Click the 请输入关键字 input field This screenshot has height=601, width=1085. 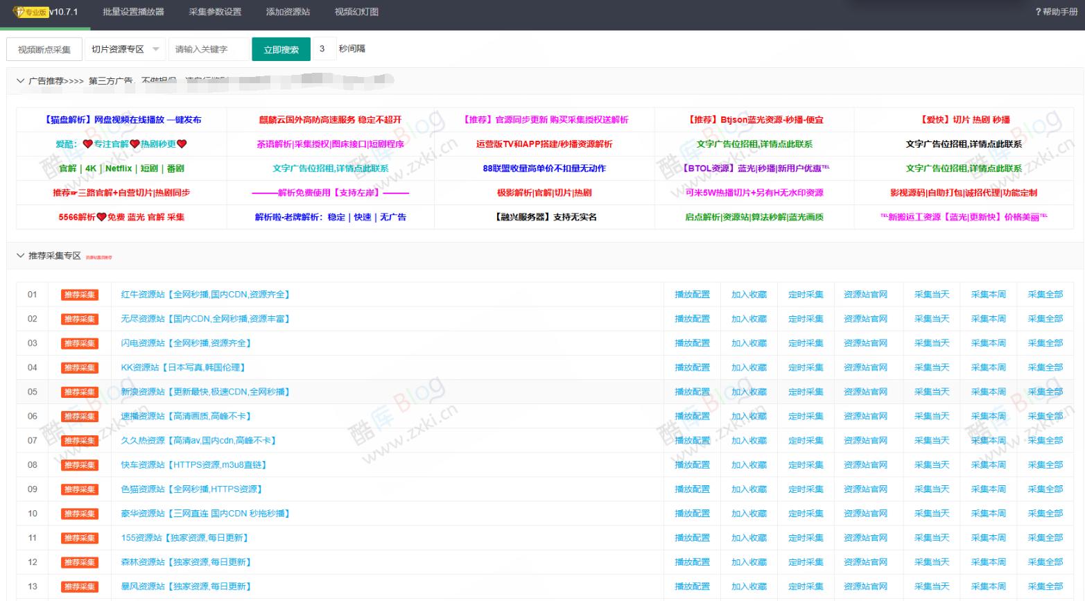205,49
